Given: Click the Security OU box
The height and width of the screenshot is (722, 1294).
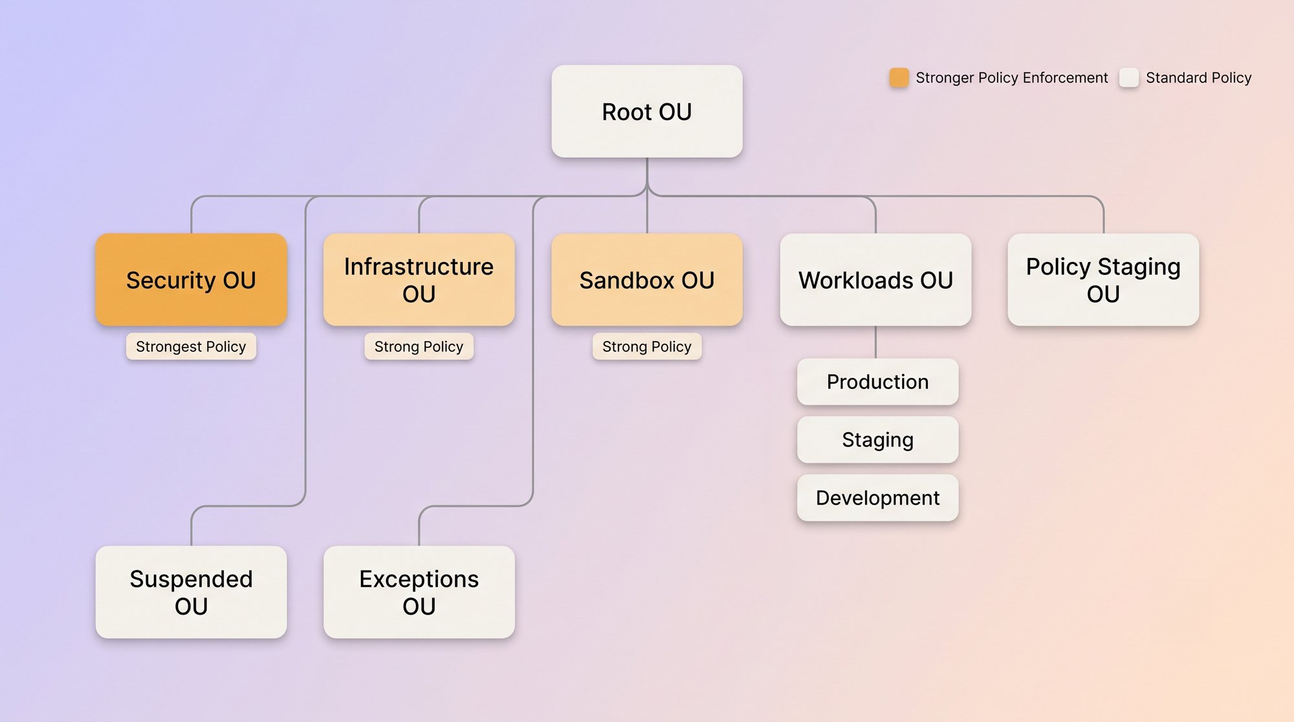Looking at the screenshot, I should 191,279.
